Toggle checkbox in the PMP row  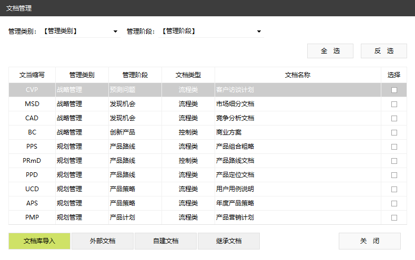pyautogui.click(x=394, y=217)
